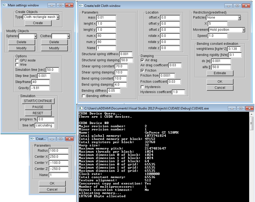Click the console scrollbar up arrow
255x202 pixels.
point(252,114)
